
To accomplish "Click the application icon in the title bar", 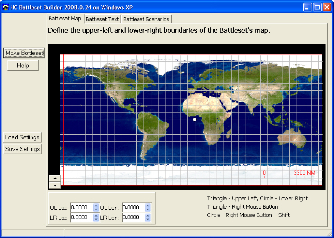I will click(5, 7).
